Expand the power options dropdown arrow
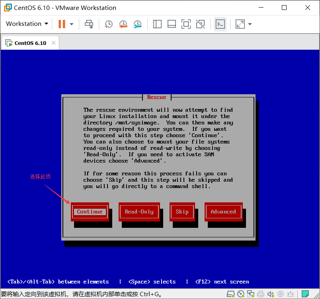This screenshot has height=299, width=320. click(71, 24)
